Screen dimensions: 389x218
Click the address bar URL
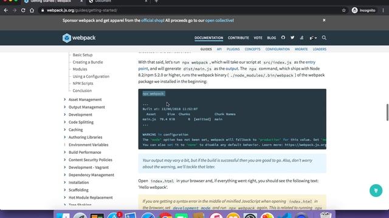[82, 10]
